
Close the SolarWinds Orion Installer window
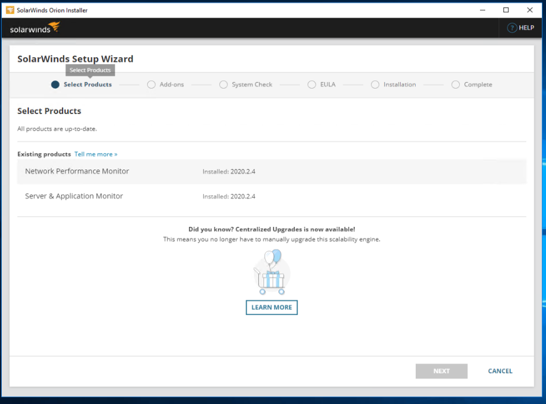click(x=530, y=10)
